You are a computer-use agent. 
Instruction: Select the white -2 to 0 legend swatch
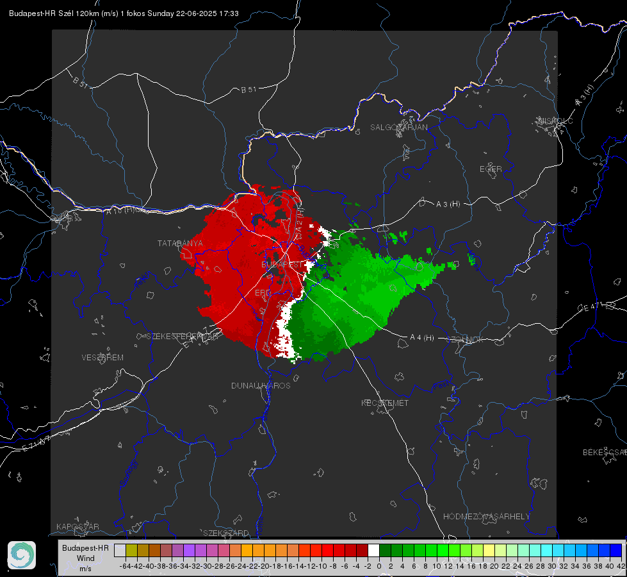click(x=373, y=550)
